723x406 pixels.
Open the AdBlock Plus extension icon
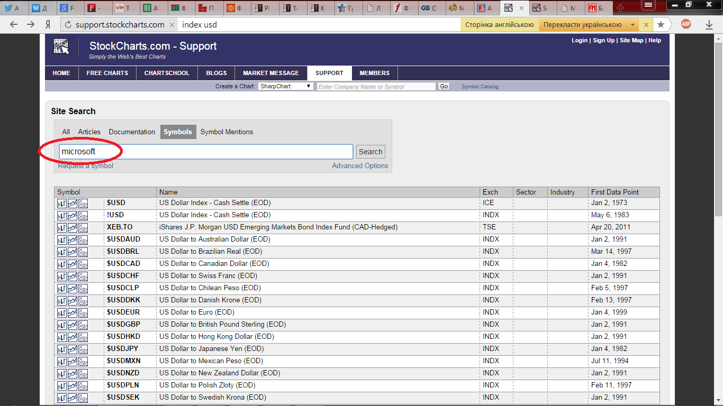pyautogui.click(x=686, y=24)
